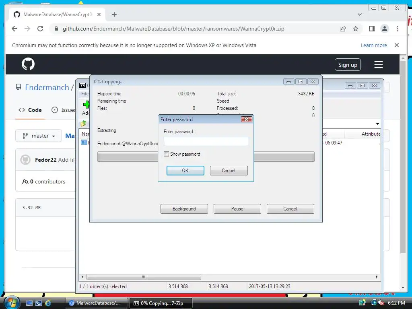
Task: Click the address bar URL
Action: pos(173,29)
